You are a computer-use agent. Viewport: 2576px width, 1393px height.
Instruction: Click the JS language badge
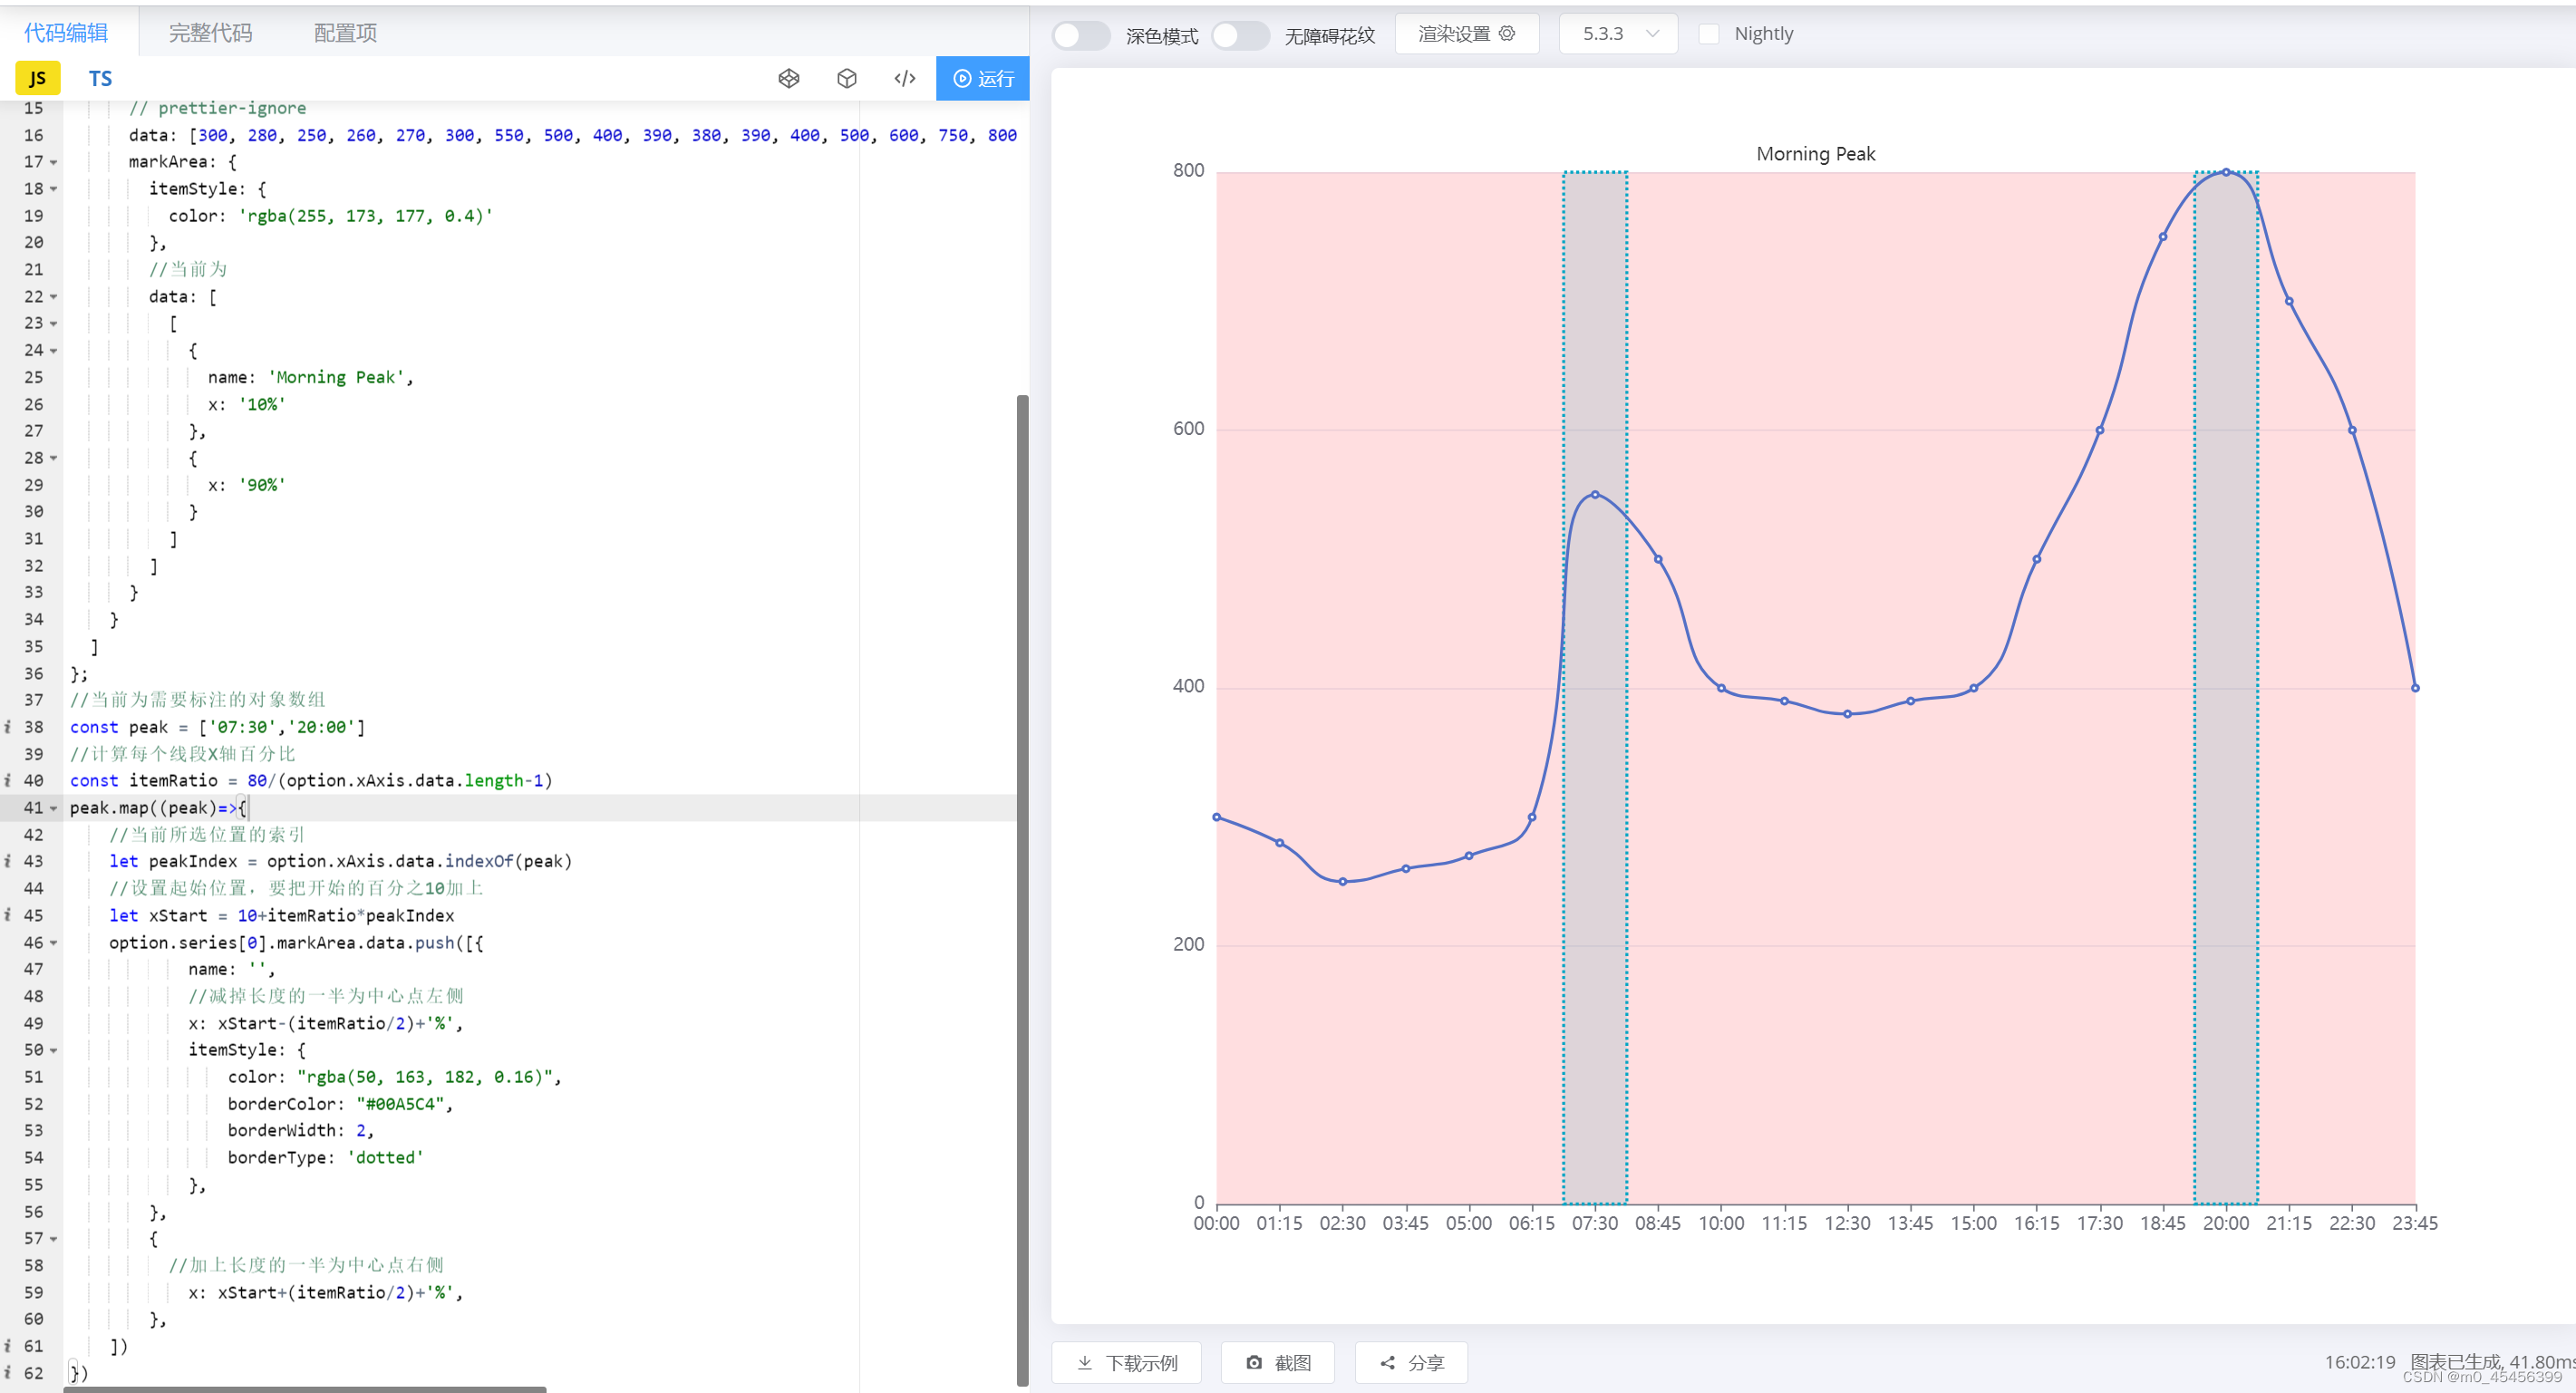click(x=38, y=78)
